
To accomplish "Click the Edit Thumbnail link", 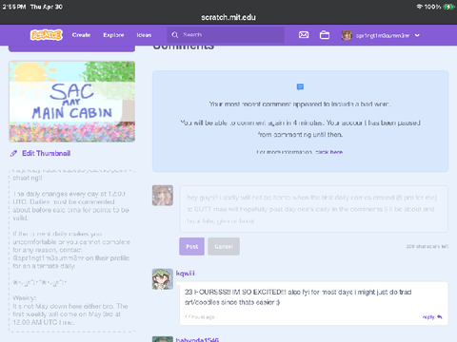I will point(47,153).
